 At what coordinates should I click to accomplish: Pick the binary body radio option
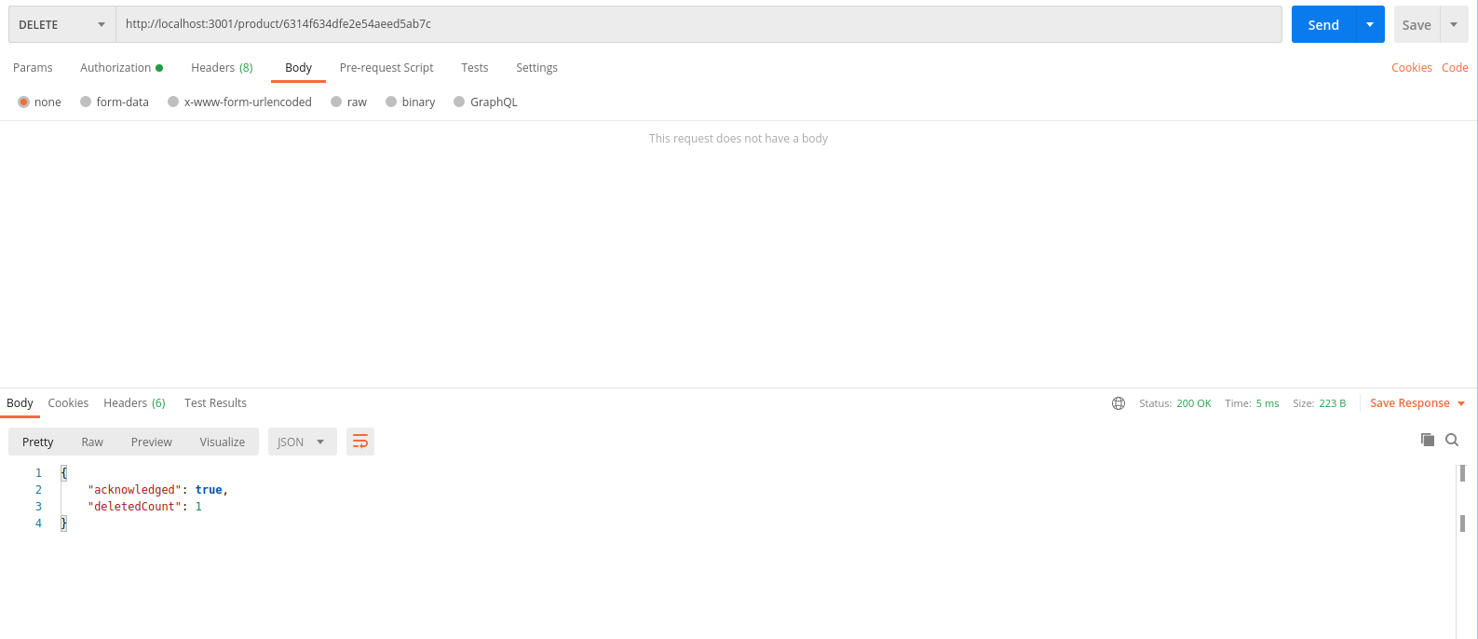point(391,102)
